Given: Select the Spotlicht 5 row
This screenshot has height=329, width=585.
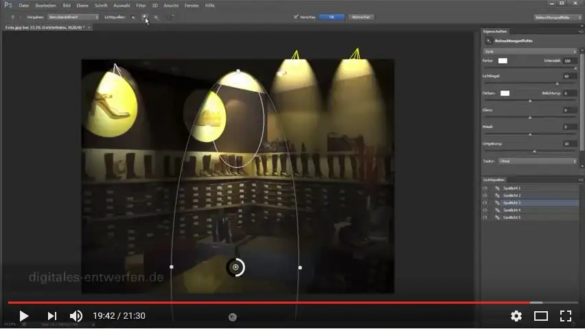Looking at the screenshot, I should click(530, 217).
